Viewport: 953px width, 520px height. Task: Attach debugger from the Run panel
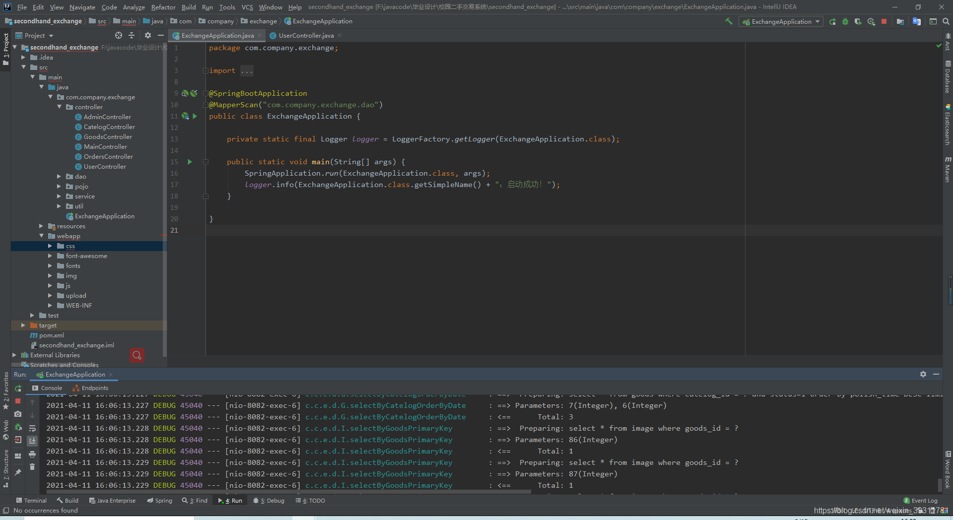(x=18, y=427)
